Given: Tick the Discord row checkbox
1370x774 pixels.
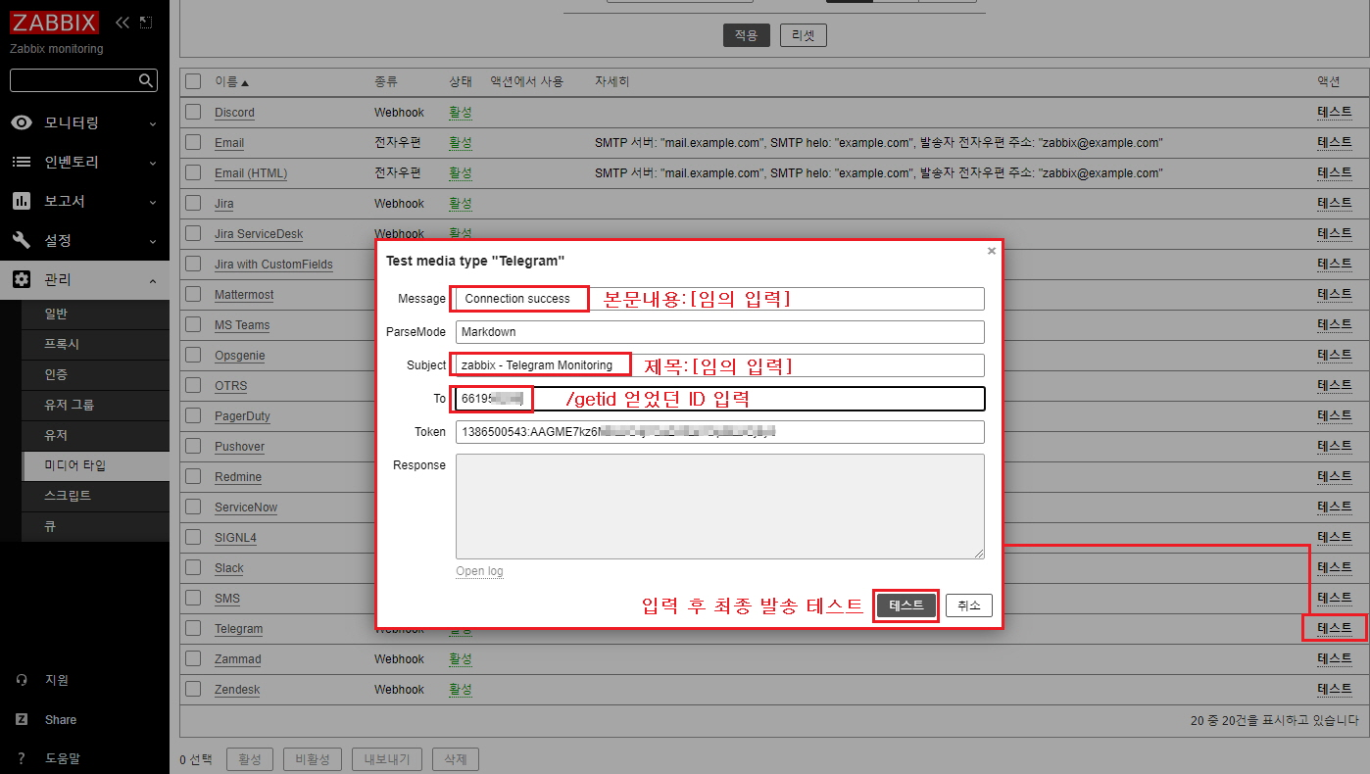Looking at the screenshot, I should coord(193,112).
